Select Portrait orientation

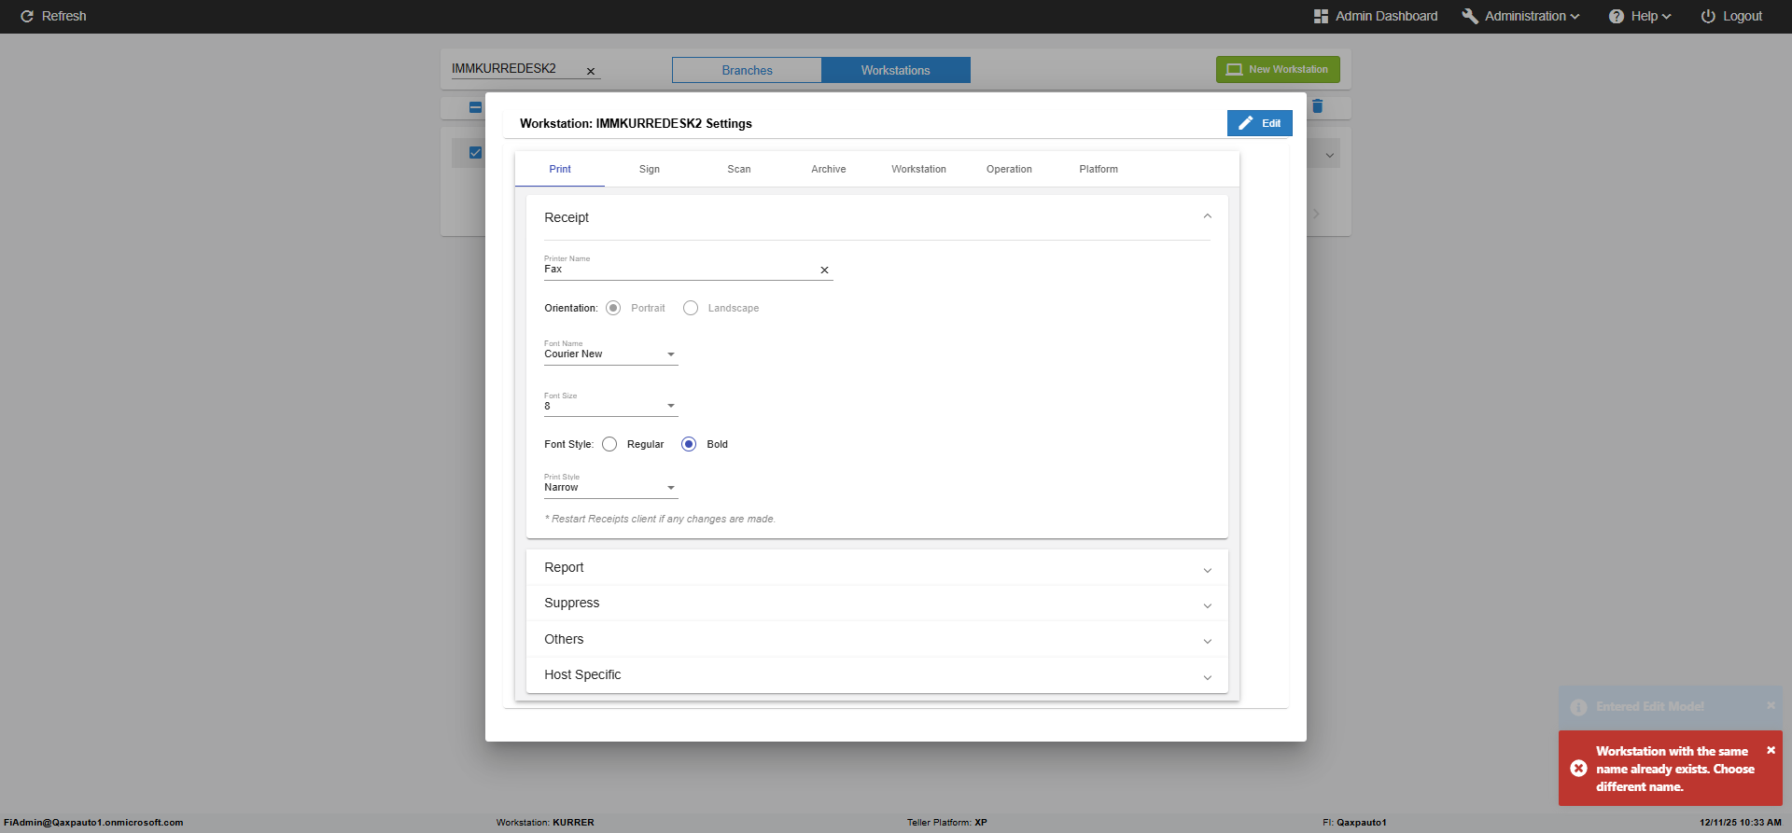613,308
